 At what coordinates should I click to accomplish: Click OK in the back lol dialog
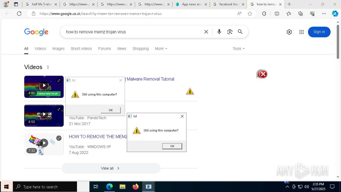[x=111, y=110]
